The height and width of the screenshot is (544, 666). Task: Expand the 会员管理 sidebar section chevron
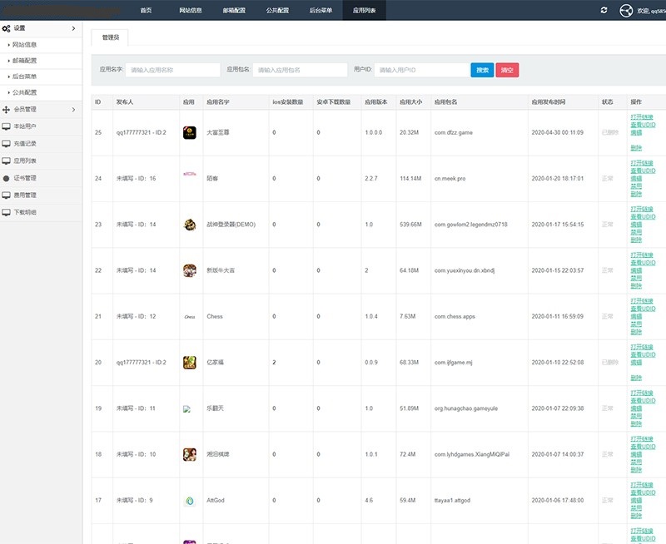tap(73, 109)
